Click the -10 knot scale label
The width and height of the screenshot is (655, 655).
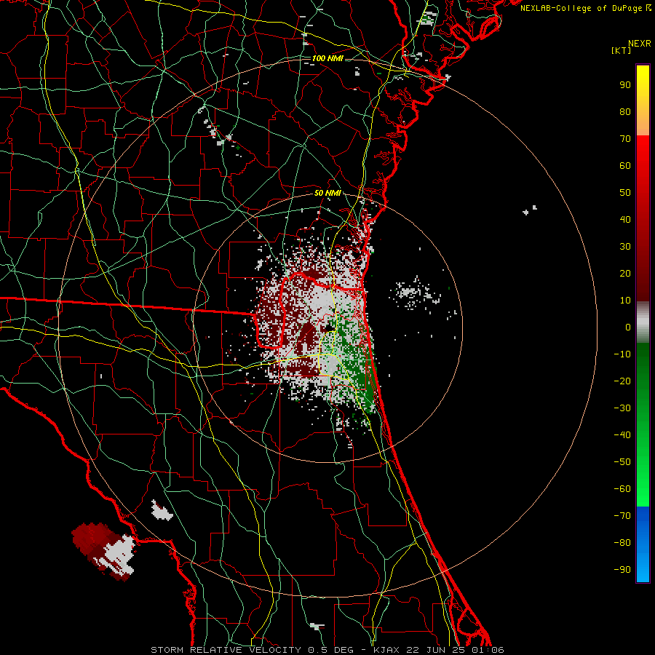click(622, 354)
